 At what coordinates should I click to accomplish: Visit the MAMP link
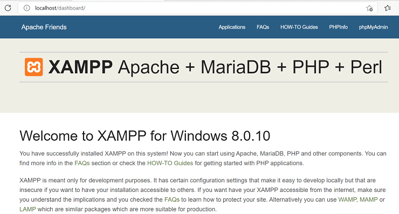369,199
